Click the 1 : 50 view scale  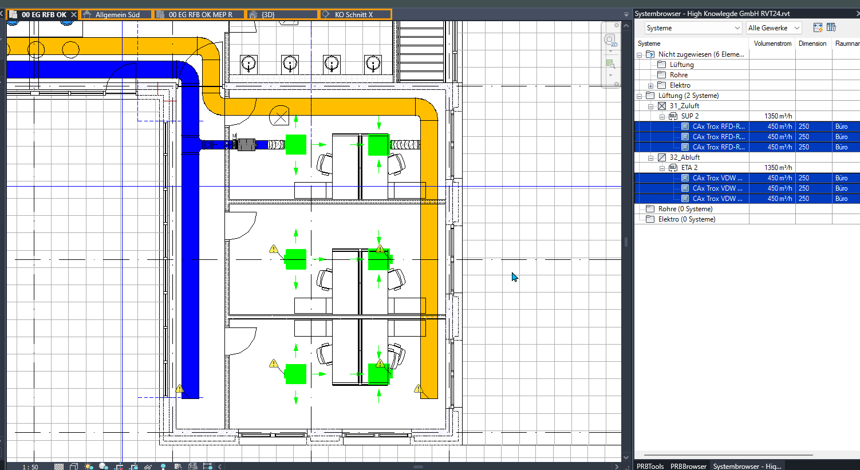click(30, 467)
